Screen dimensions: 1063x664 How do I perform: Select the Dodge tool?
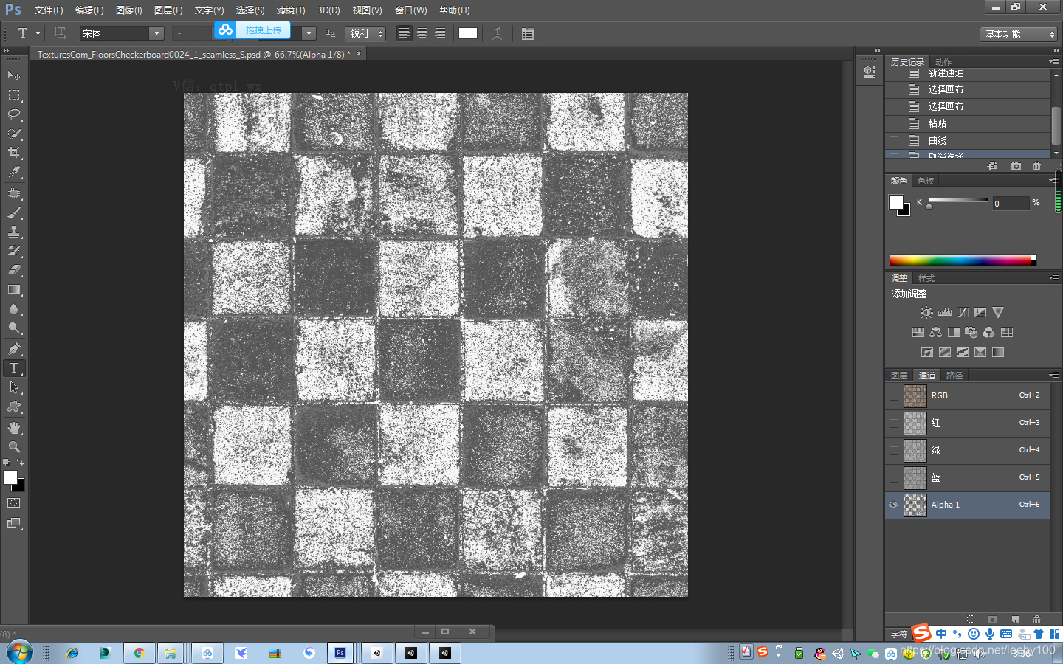pyautogui.click(x=14, y=328)
